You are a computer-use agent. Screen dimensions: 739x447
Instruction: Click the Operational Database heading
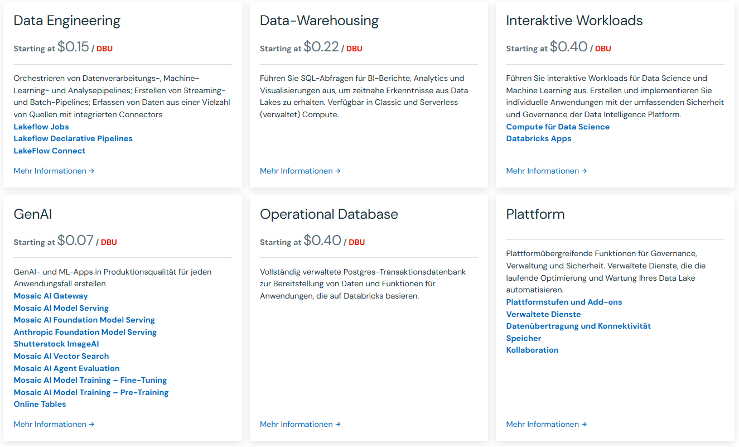coord(329,214)
